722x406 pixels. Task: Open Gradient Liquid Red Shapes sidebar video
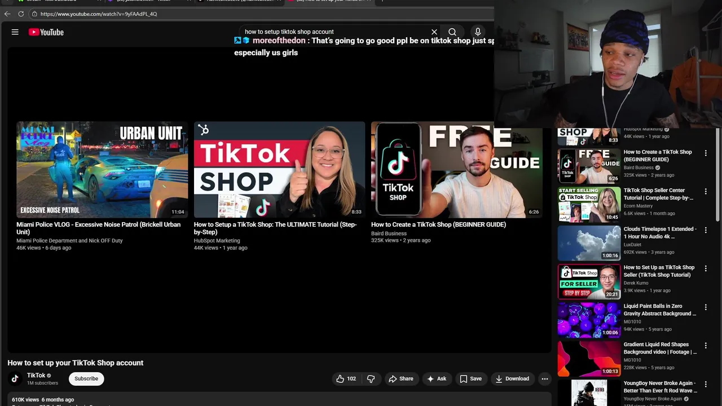point(660,348)
